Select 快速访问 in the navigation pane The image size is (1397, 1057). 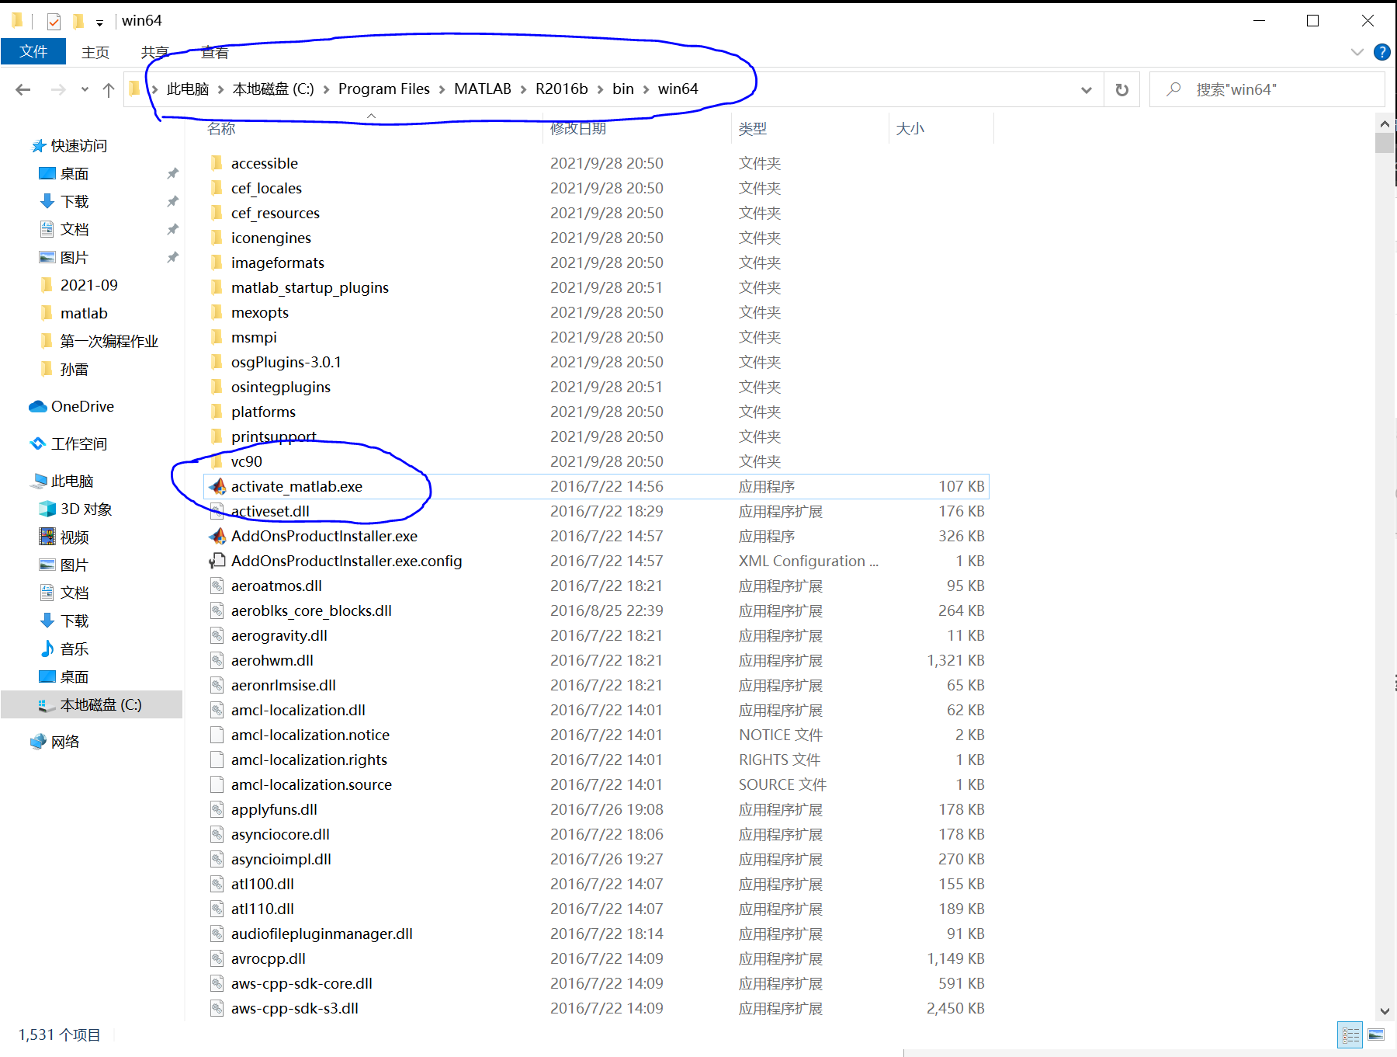[78, 146]
